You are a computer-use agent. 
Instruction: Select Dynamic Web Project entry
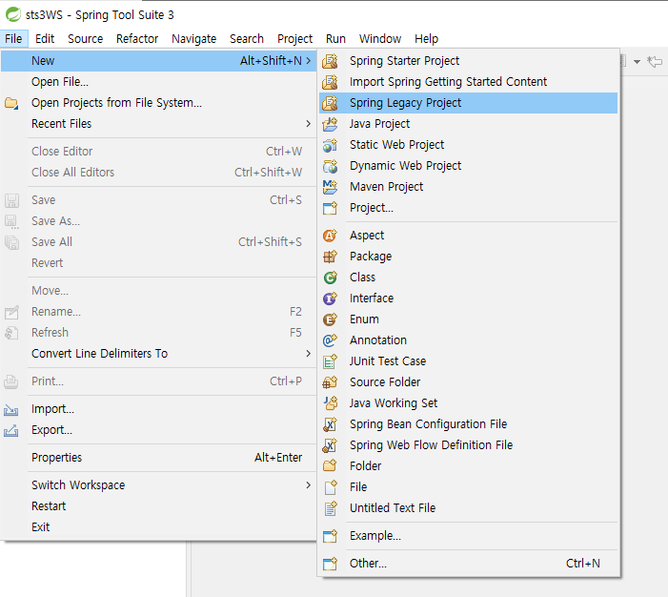pos(468,166)
